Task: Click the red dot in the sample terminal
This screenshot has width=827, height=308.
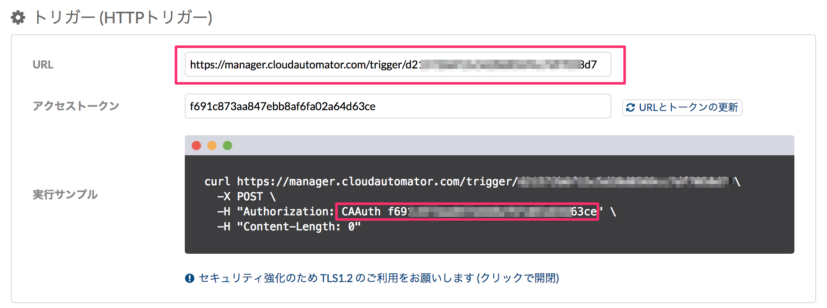Action: (x=197, y=145)
